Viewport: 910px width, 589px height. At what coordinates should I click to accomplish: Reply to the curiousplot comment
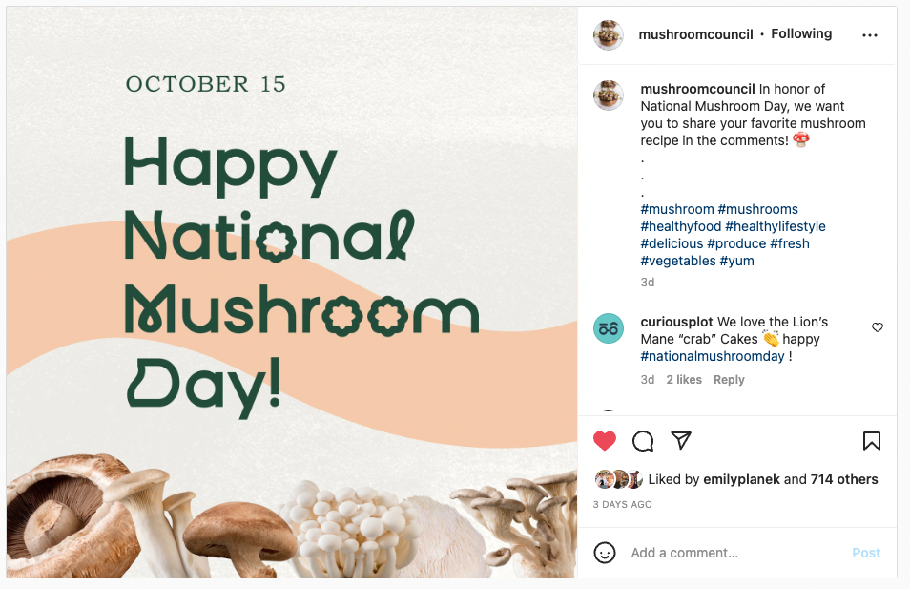pos(729,380)
